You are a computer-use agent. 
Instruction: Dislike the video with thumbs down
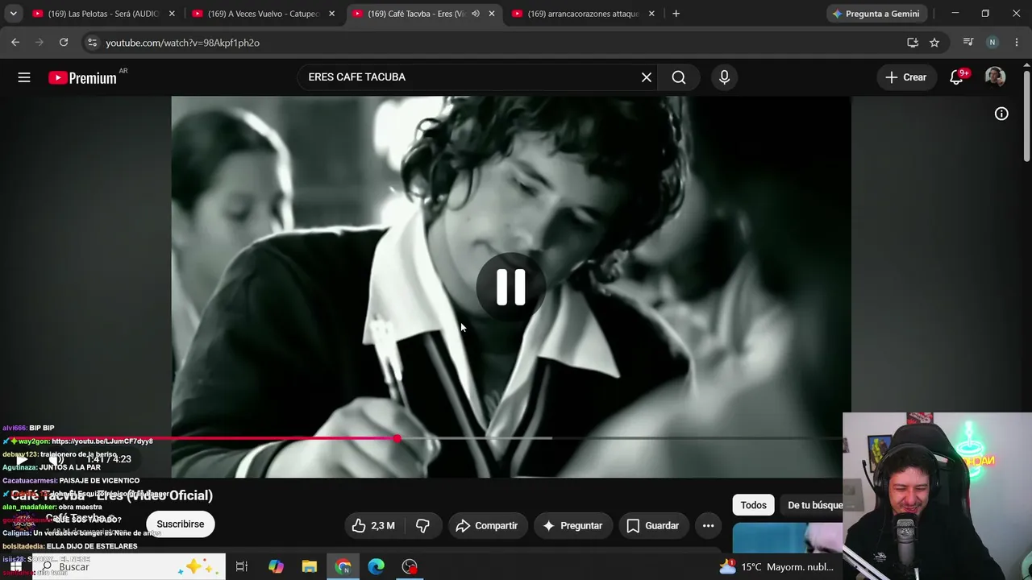click(423, 526)
